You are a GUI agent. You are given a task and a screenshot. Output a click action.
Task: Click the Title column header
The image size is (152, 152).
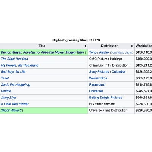[x=44, y=46]
